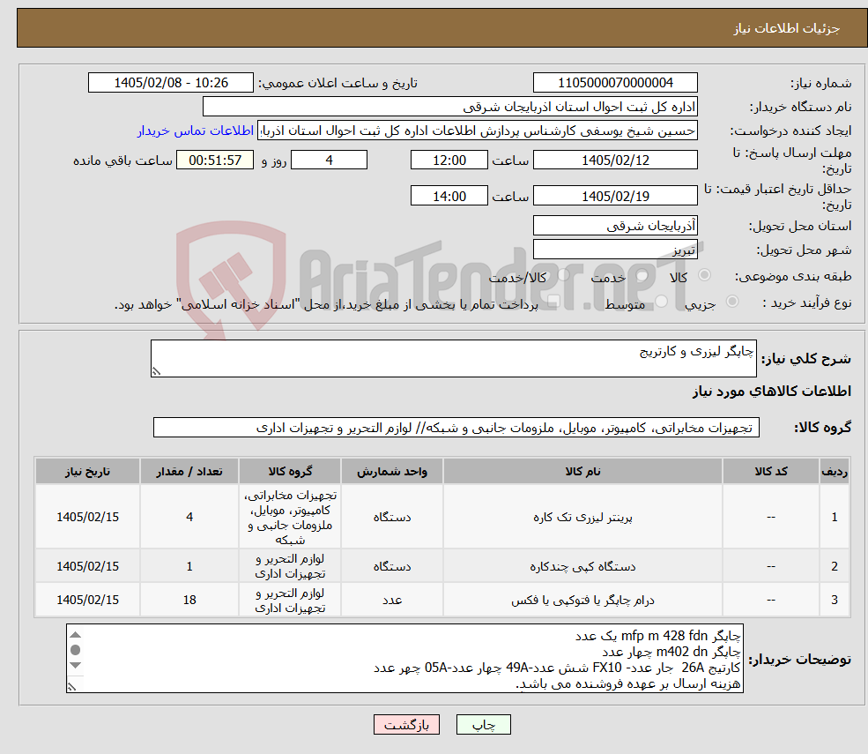This screenshot has width=868, height=754.
Task: Click the announcement date field 1405/02/08 - 10:26
Action: click(x=170, y=83)
